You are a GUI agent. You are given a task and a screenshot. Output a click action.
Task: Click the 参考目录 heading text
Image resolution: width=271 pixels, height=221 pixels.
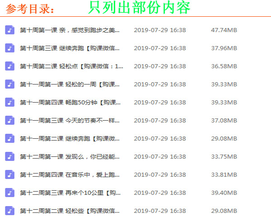click(x=29, y=9)
